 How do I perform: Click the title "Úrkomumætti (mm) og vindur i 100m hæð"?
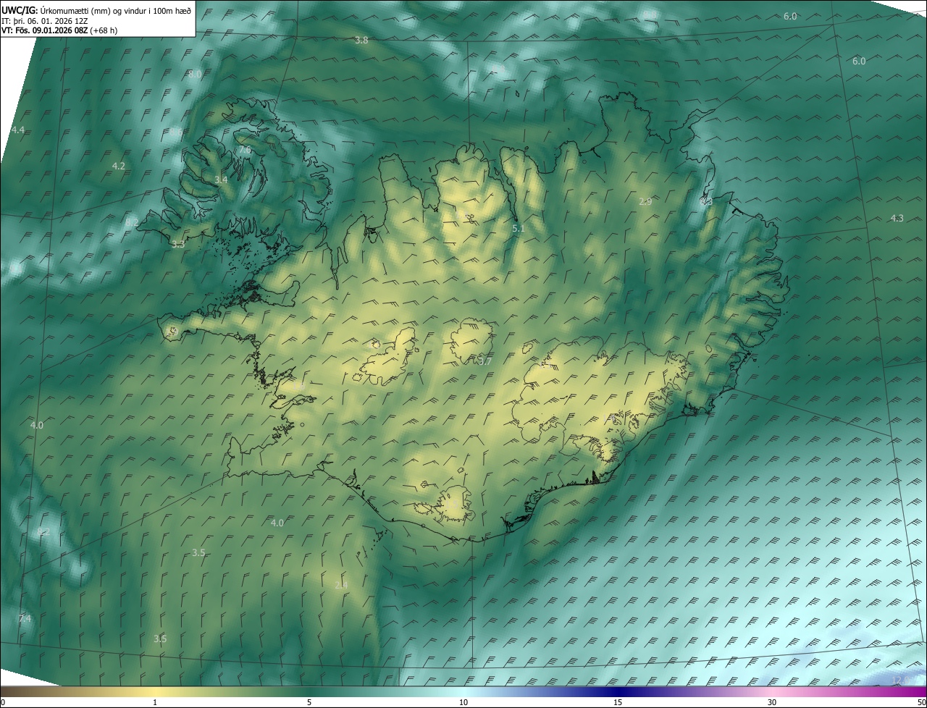116,9
